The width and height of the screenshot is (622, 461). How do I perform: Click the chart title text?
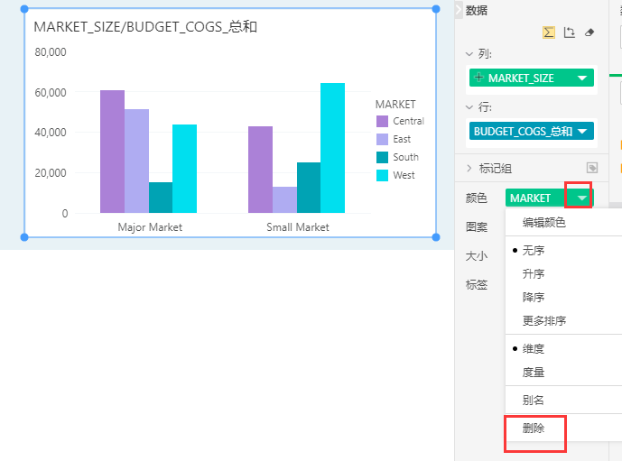coord(145,27)
